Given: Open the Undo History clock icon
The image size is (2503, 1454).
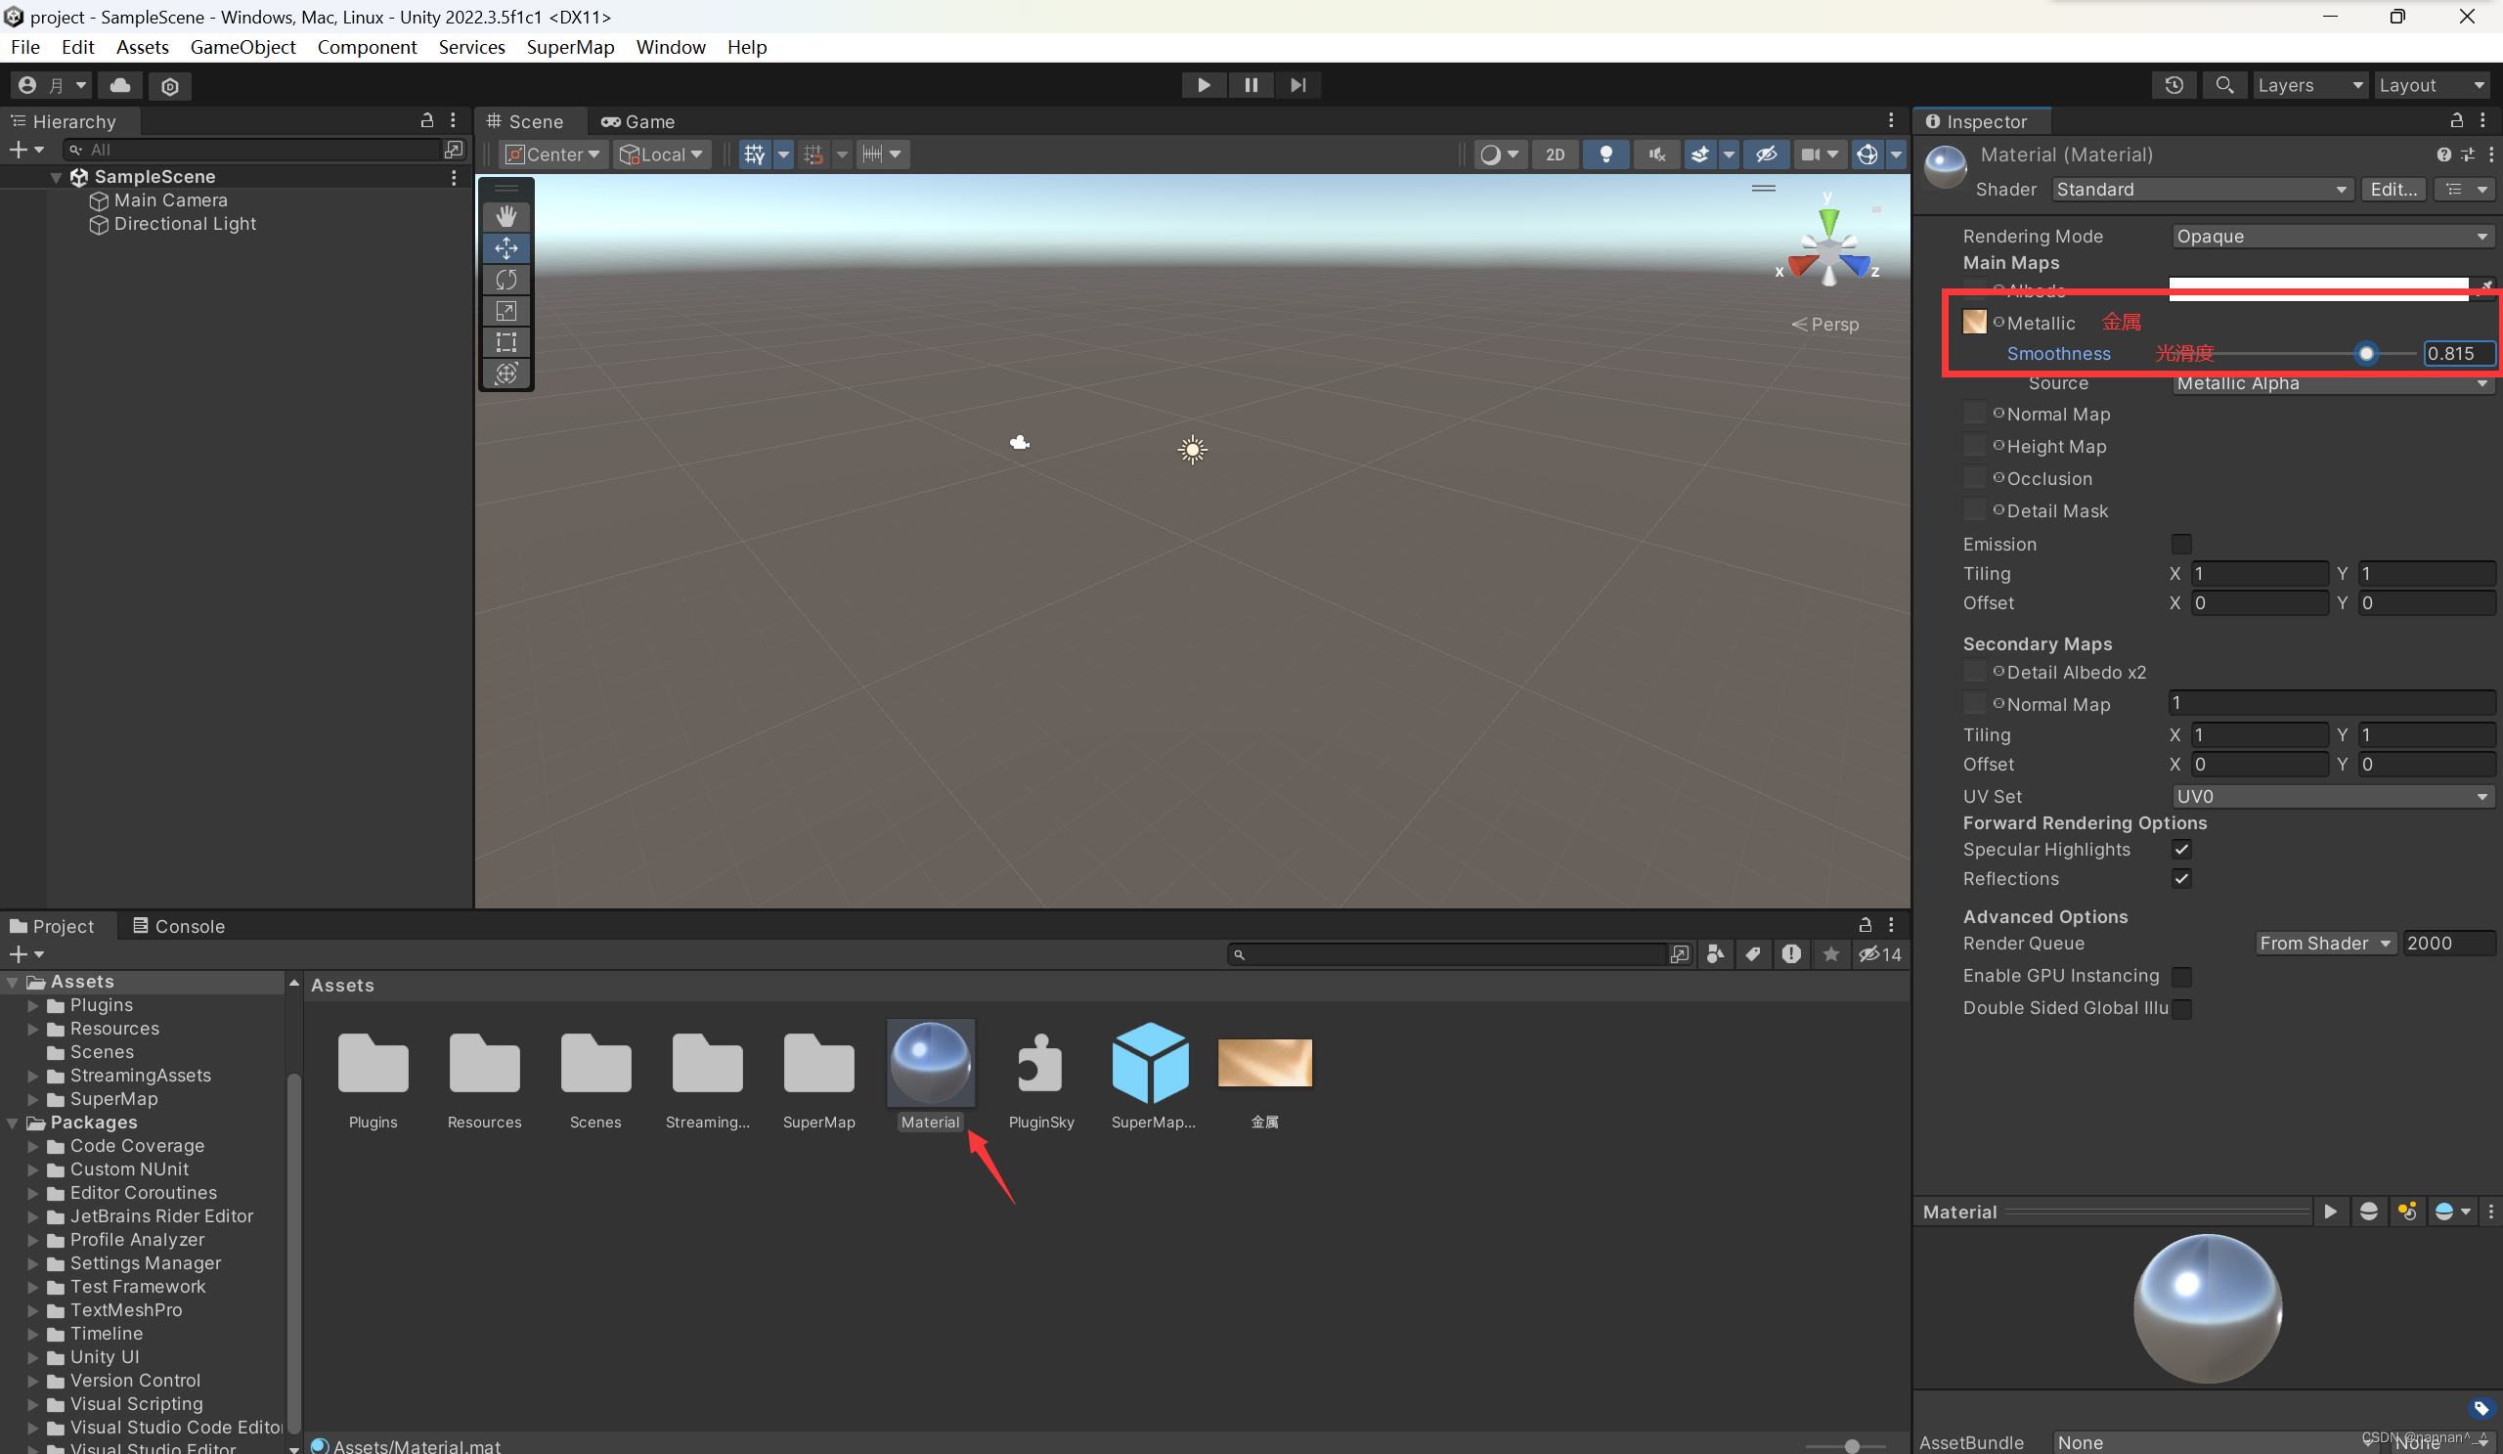Looking at the screenshot, I should pyautogui.click(x=2174, y=85).
